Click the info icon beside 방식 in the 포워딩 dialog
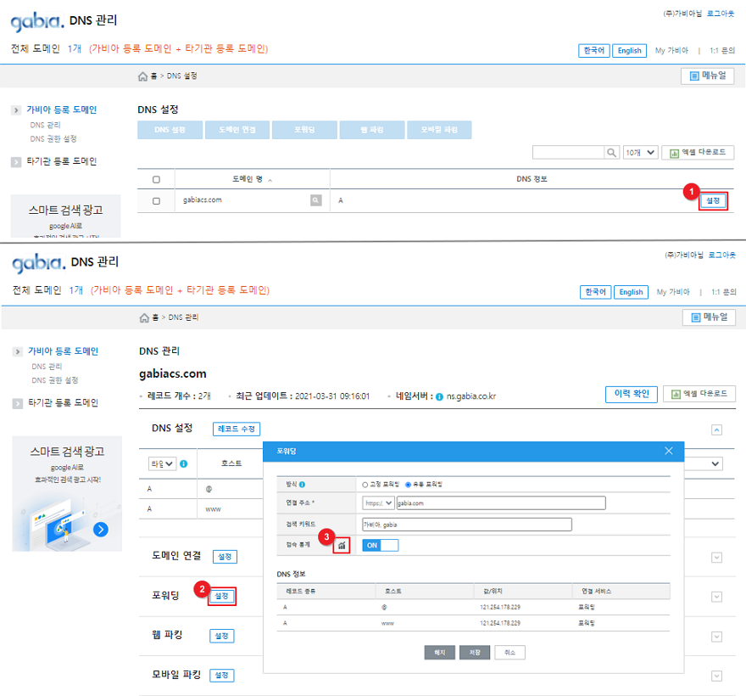The image size is (746, 696). 302,485
